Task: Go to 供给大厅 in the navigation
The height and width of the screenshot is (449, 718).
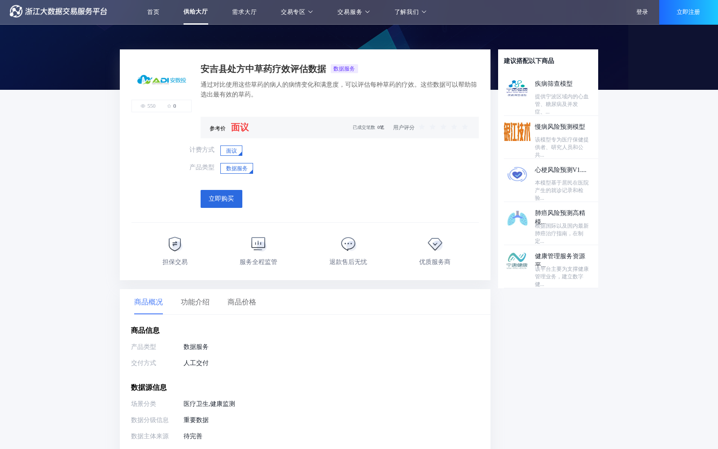Action: pyautogui.click(x=196, y=12)
